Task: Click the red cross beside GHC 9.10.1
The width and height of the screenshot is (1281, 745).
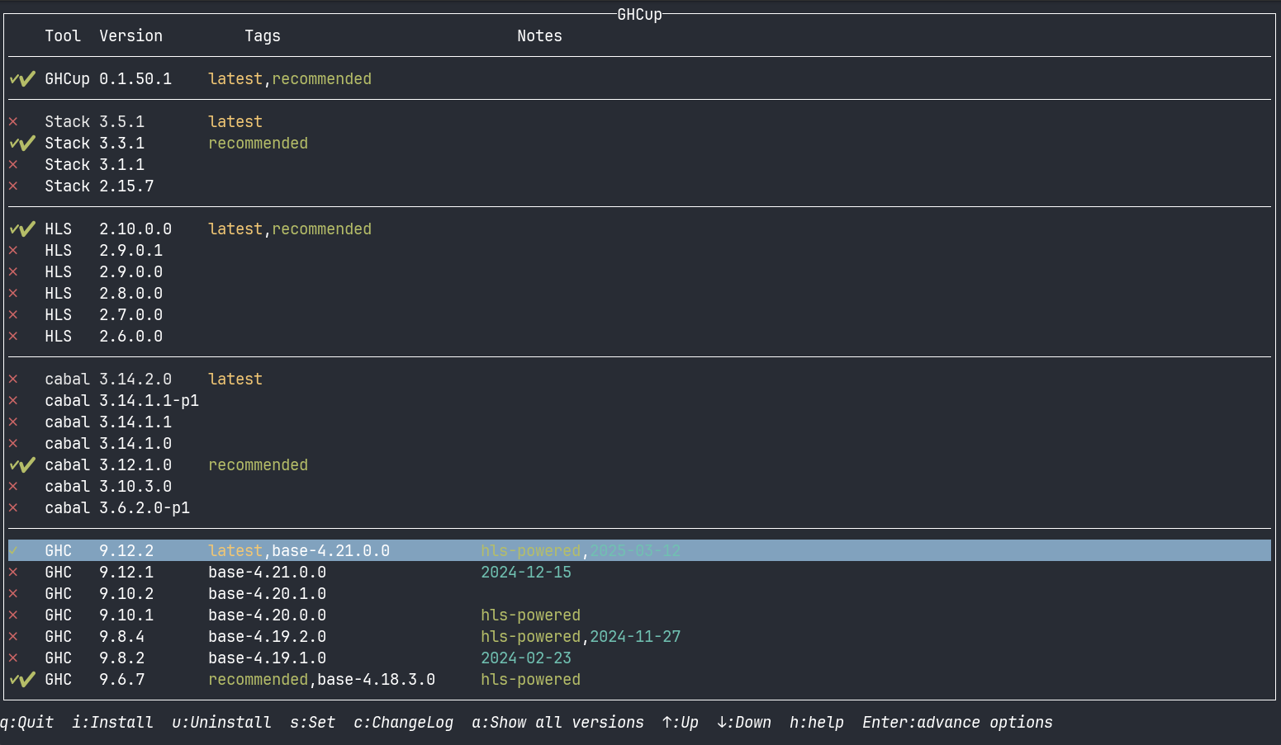Action: click(13, 615)
